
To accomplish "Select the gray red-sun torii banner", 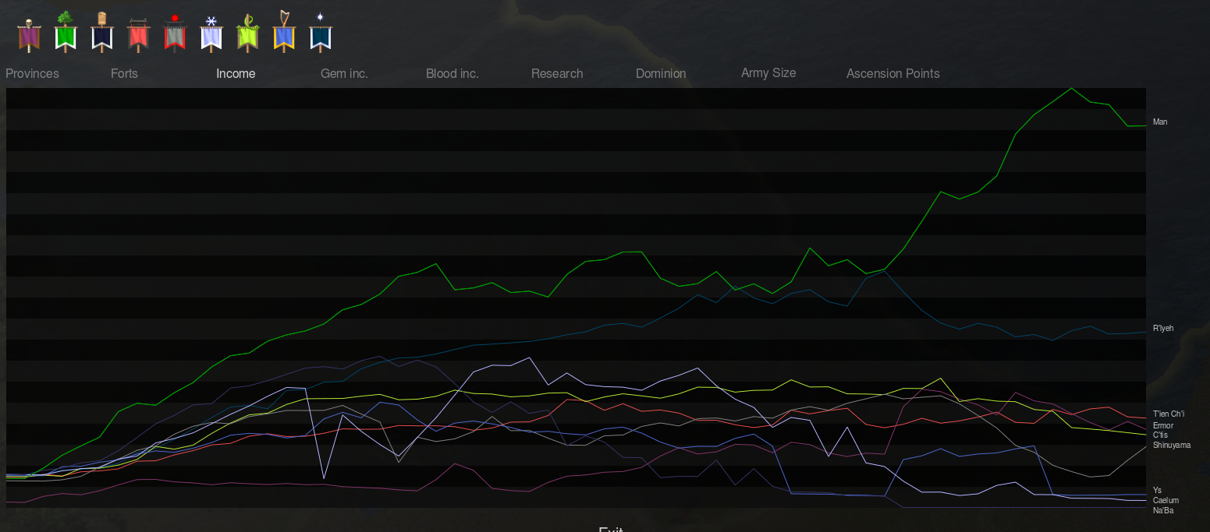I will click(x=175, y=33).
